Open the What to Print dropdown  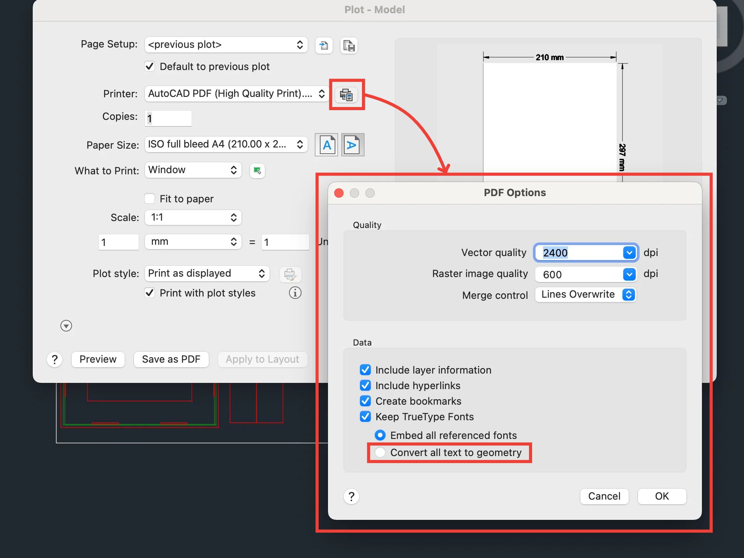click(193, 170)
